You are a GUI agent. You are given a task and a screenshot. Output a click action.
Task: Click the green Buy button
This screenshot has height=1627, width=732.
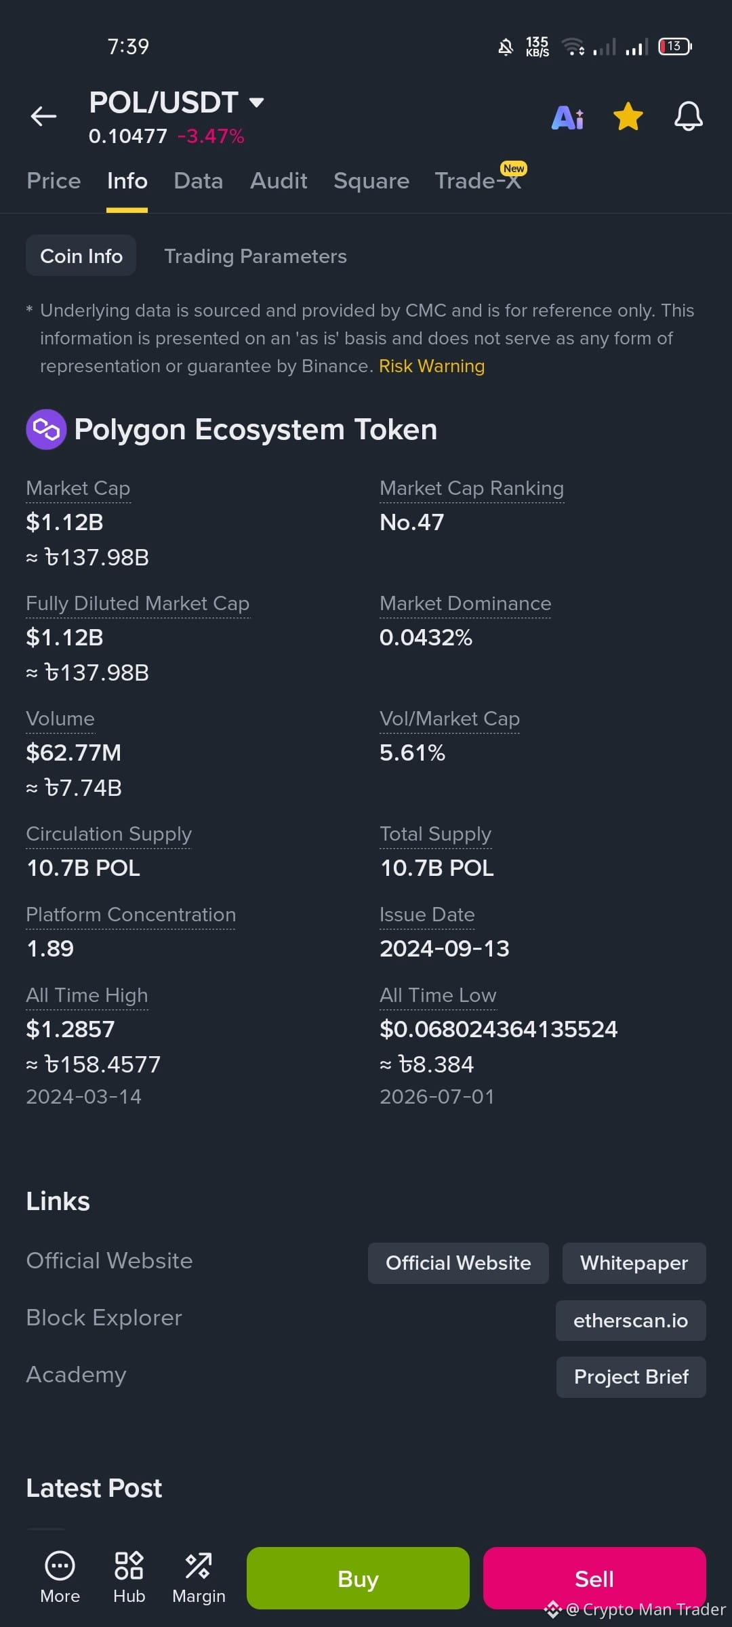point(358,1578)
